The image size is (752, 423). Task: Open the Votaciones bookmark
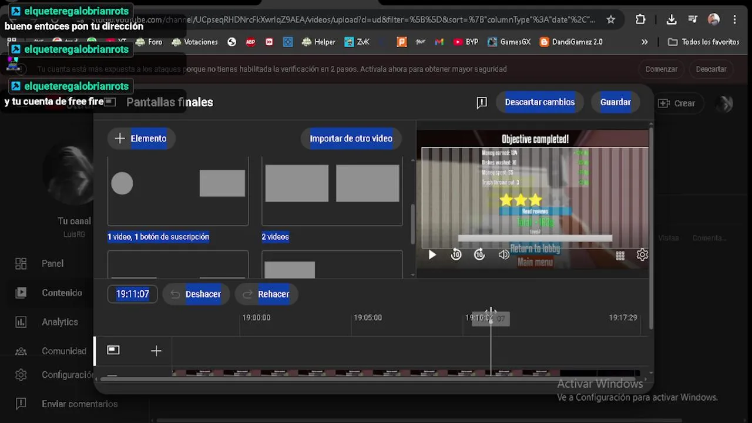coord(194,42)
